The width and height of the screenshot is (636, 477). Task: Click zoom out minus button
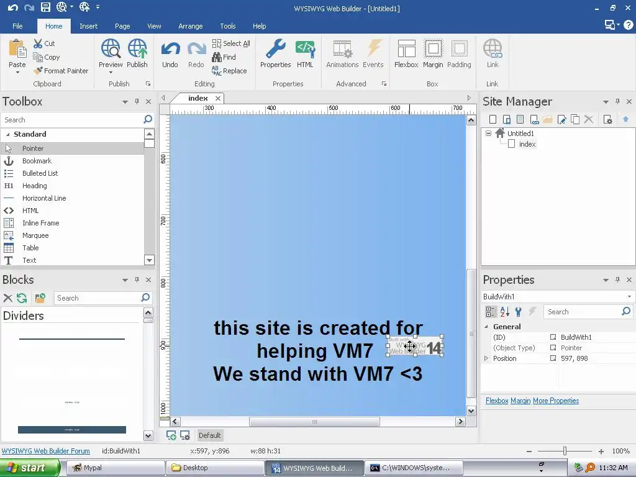[529, 452]
